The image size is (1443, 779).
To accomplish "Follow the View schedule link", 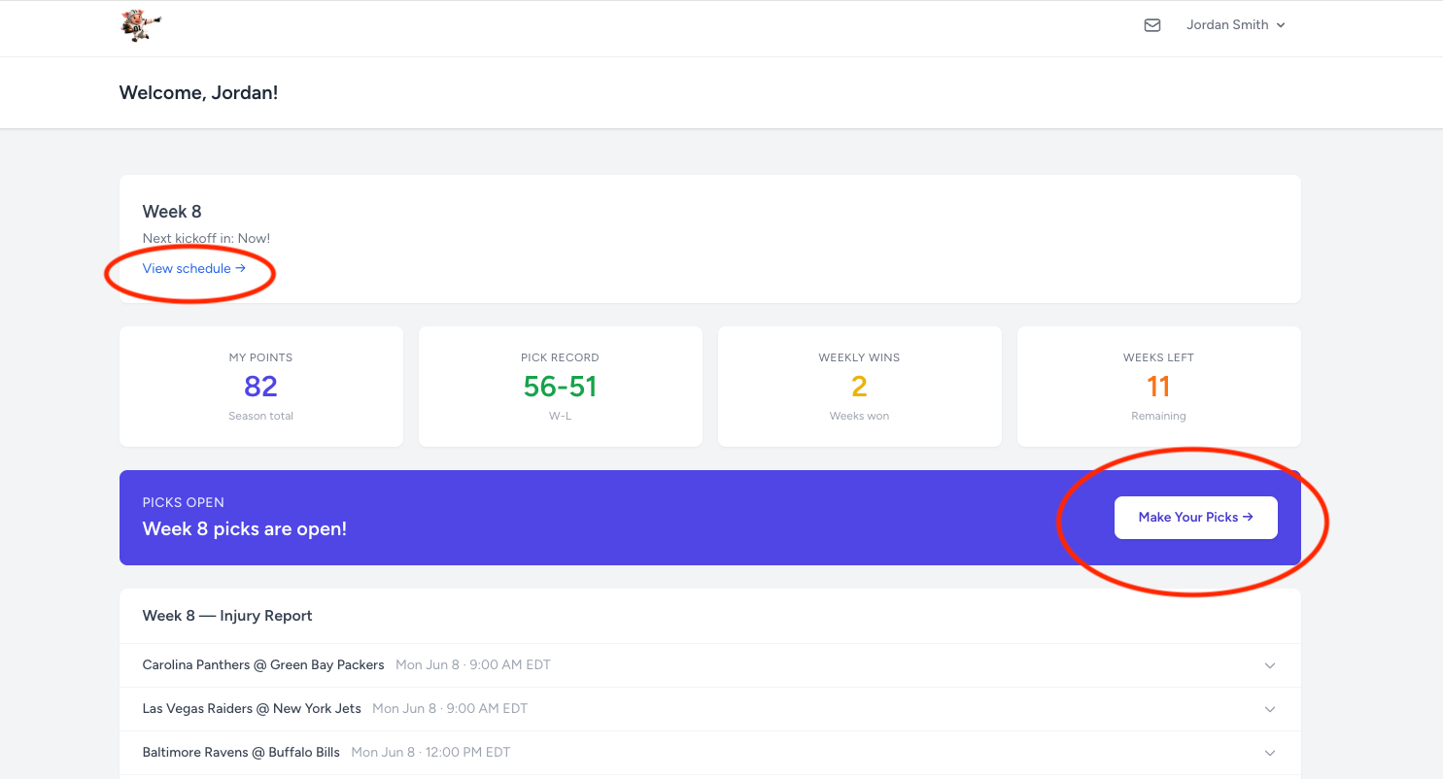I will [x=194, y=268].
